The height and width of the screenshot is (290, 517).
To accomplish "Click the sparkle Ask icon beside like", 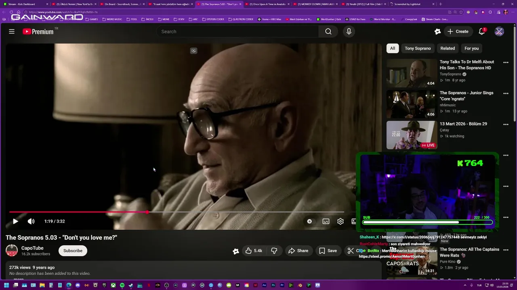I will [x=236, y=251].
